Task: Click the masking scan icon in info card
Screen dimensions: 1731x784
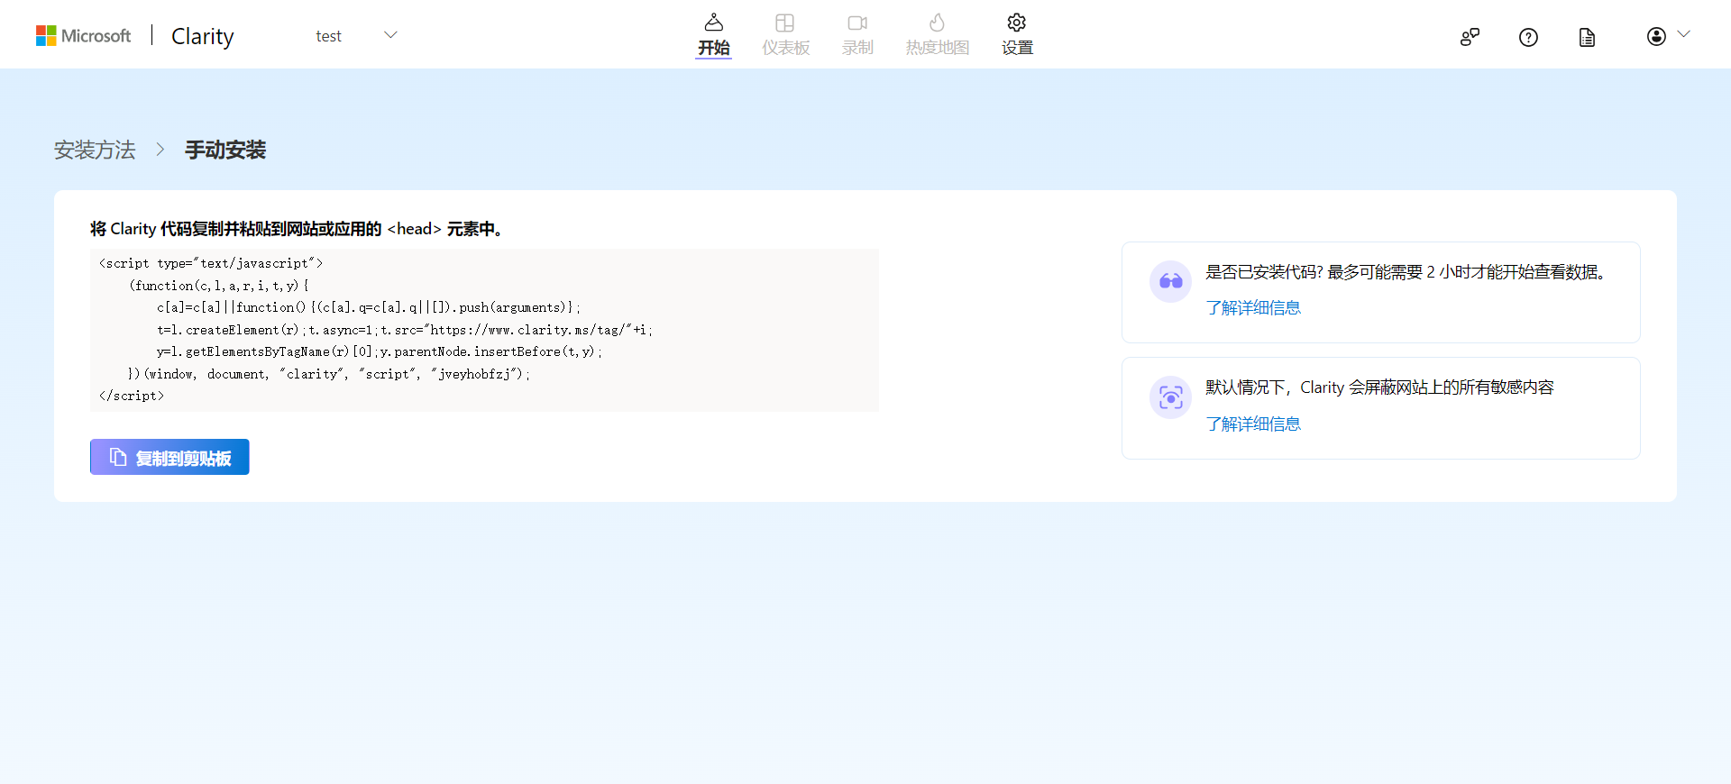Action: [1170, 397]
